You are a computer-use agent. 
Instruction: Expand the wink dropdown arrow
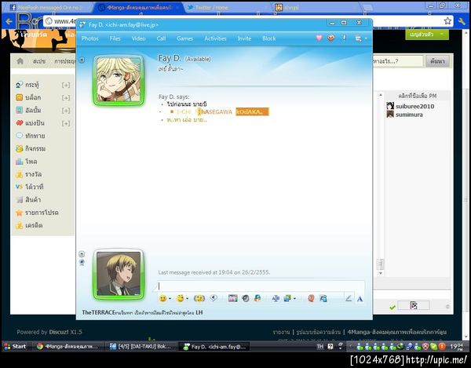tap(187, 299)
